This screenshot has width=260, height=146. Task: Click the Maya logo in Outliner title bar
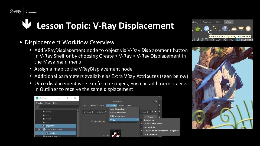[x=37, y=98]
